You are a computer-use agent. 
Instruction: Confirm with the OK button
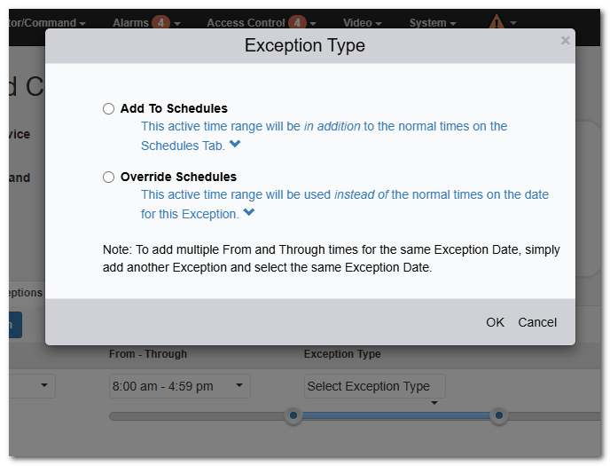[495, 322]
